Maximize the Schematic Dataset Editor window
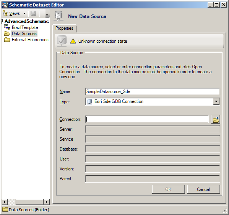 click(217, 5)
